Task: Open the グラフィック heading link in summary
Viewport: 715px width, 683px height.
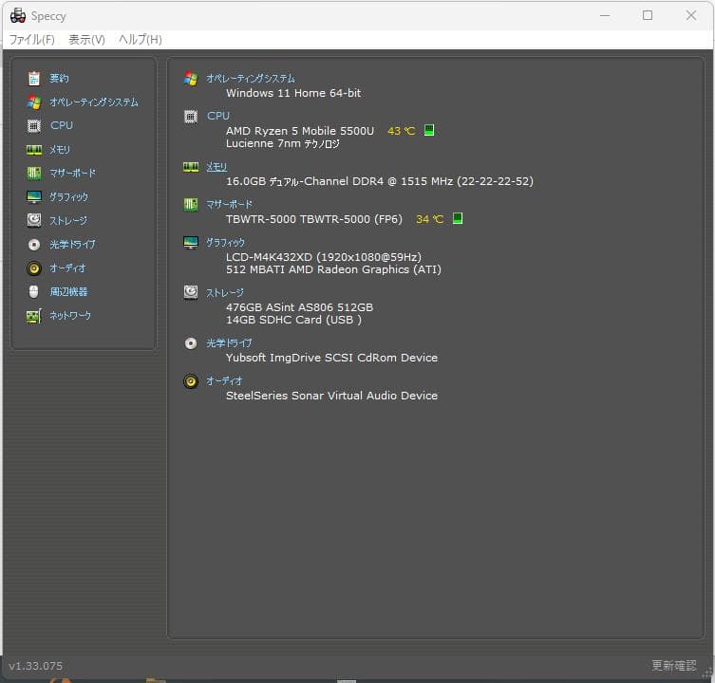Action: coord(226,243)
